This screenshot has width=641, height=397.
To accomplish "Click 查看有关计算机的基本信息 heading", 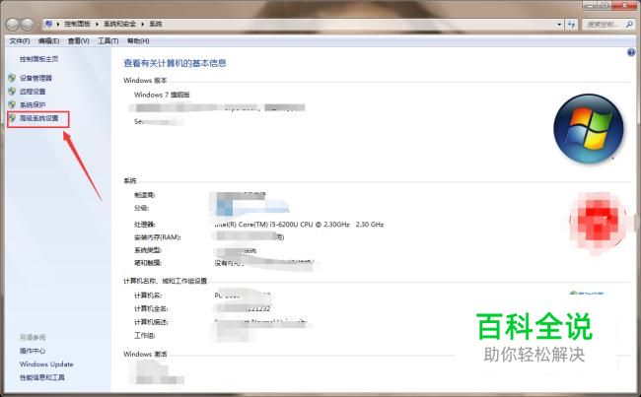I will (x=175, y=63).
